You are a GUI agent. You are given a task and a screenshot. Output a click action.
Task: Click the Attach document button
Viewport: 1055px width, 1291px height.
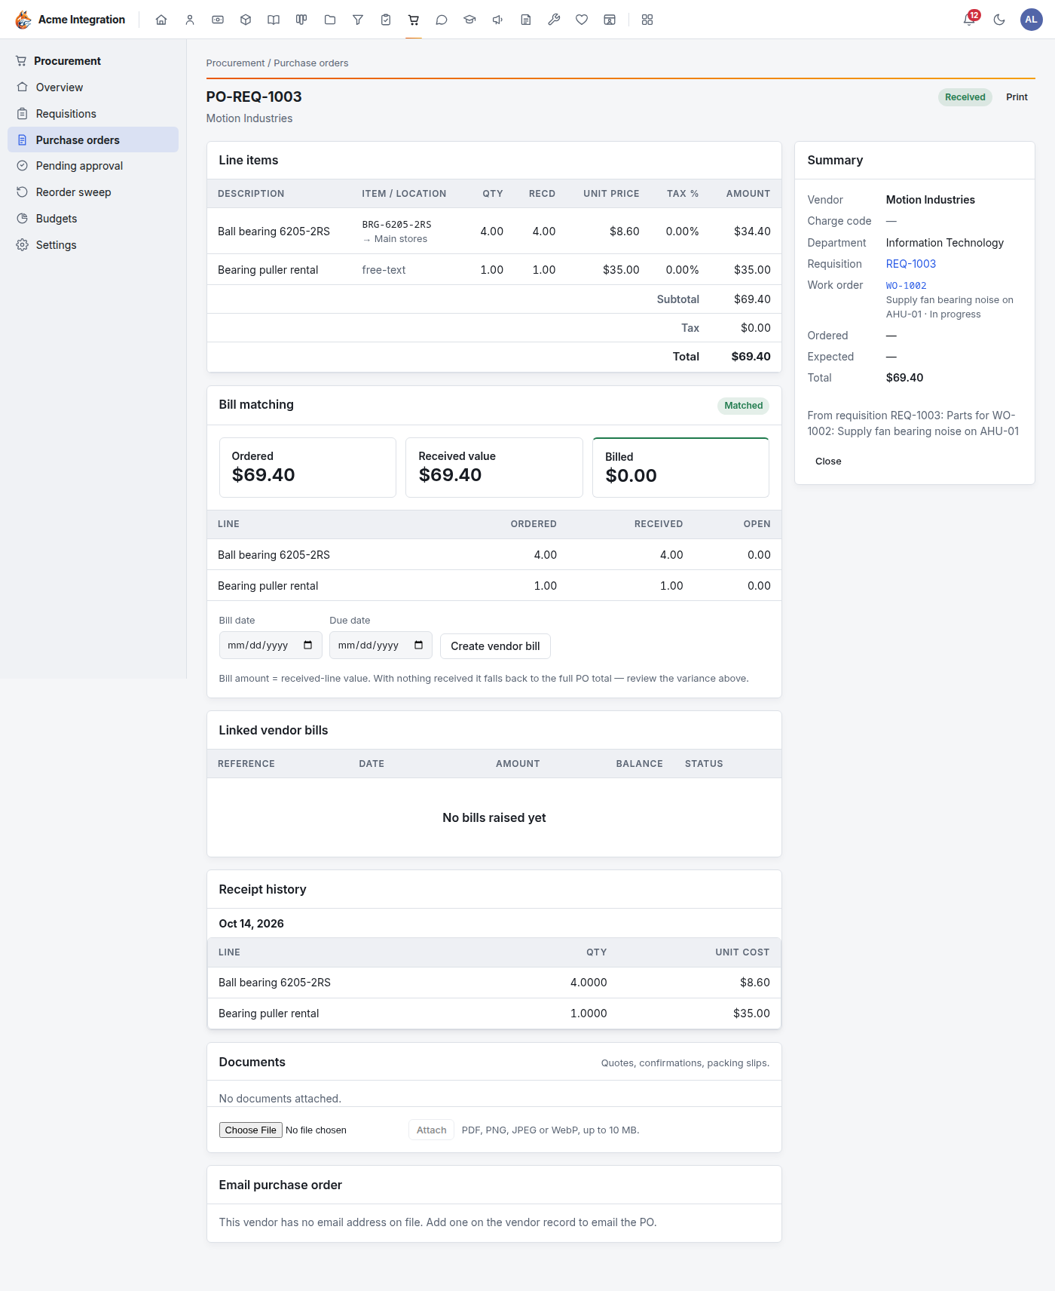coord(432,1130)
